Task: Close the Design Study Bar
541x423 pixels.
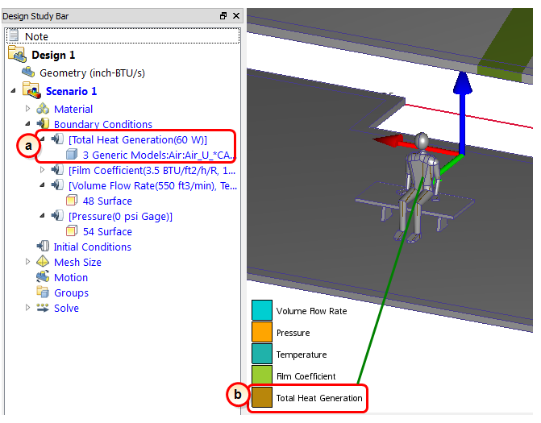Action: point(236,16)
